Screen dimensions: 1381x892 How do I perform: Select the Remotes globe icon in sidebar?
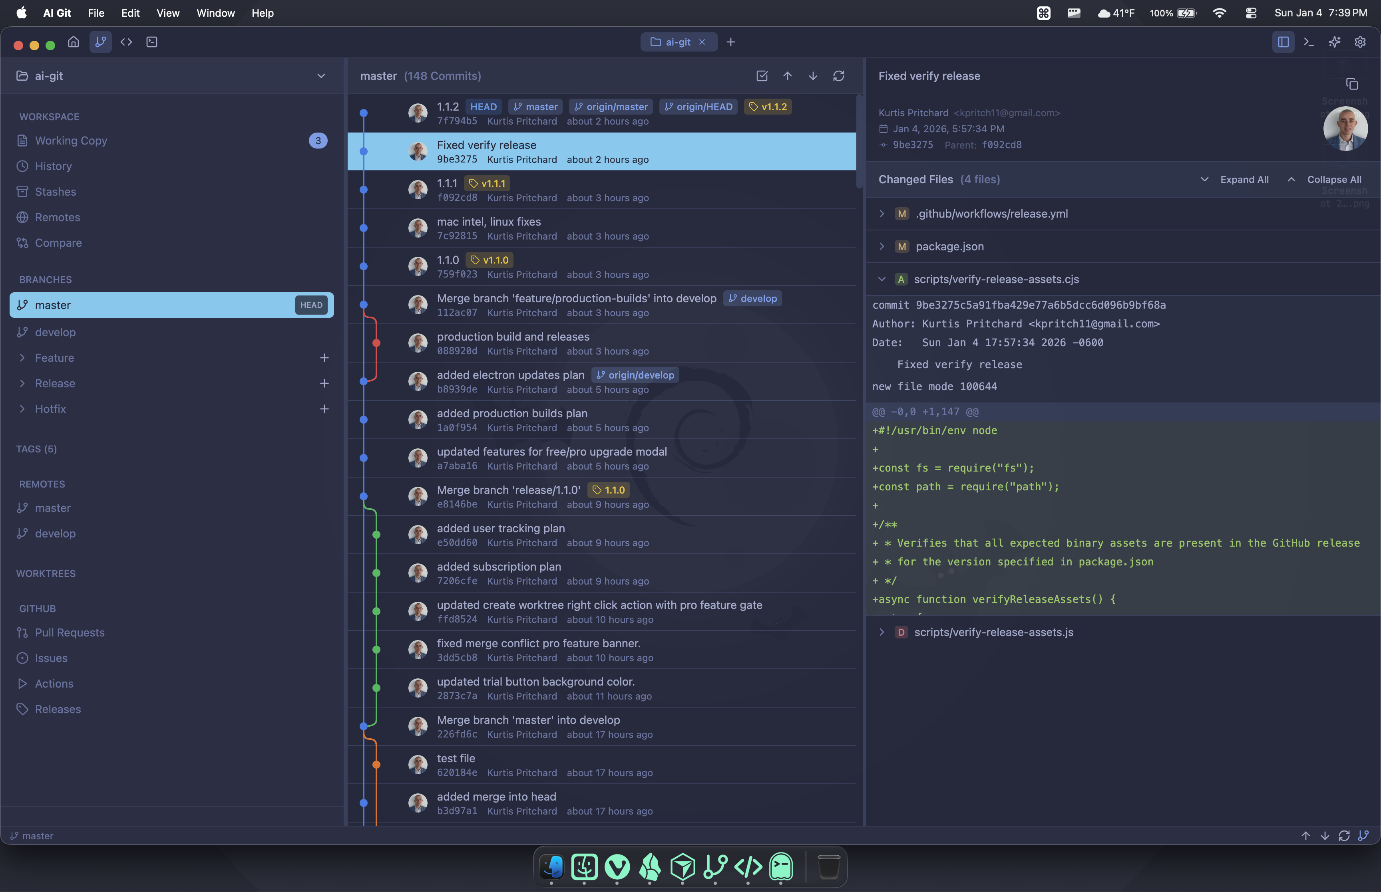(23, 217)
